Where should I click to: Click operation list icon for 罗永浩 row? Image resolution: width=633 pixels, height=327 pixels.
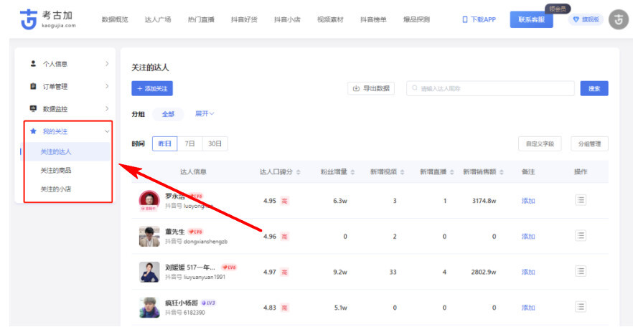(x=581, y=200)
